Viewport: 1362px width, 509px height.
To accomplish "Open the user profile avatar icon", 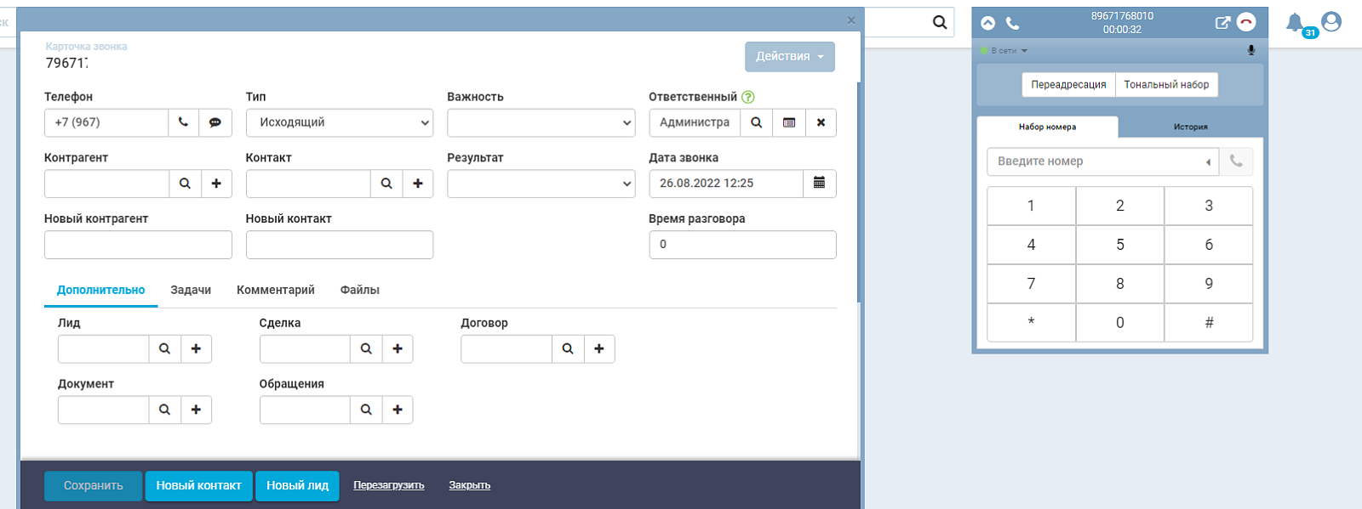I will click(1332, 22).
